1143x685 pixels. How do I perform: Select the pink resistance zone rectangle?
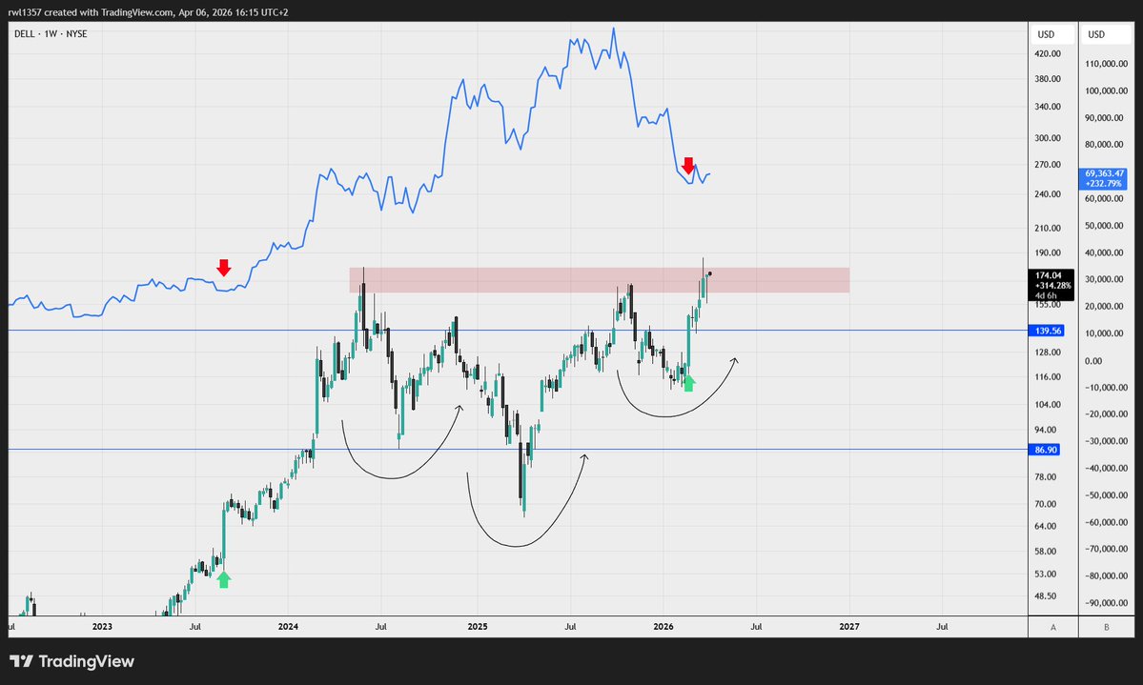click(600, 280)
